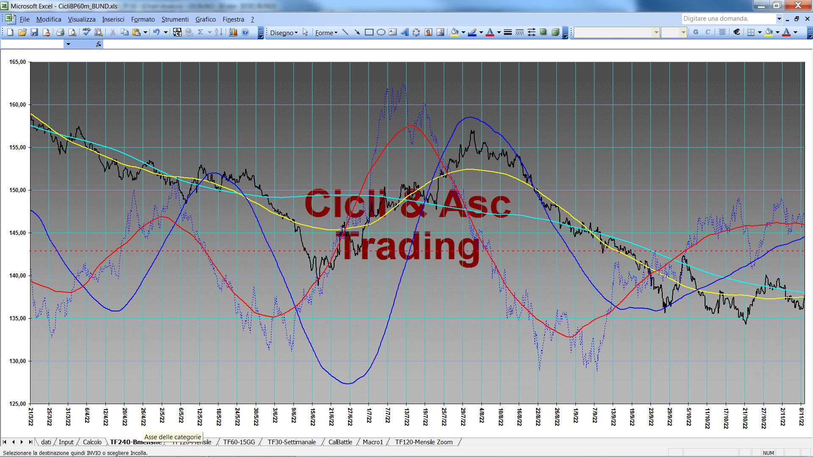Screen dimensions: 813x457
Task: Click the blue Line Color button
Action: pyautogui.click(x=472, y=32)
